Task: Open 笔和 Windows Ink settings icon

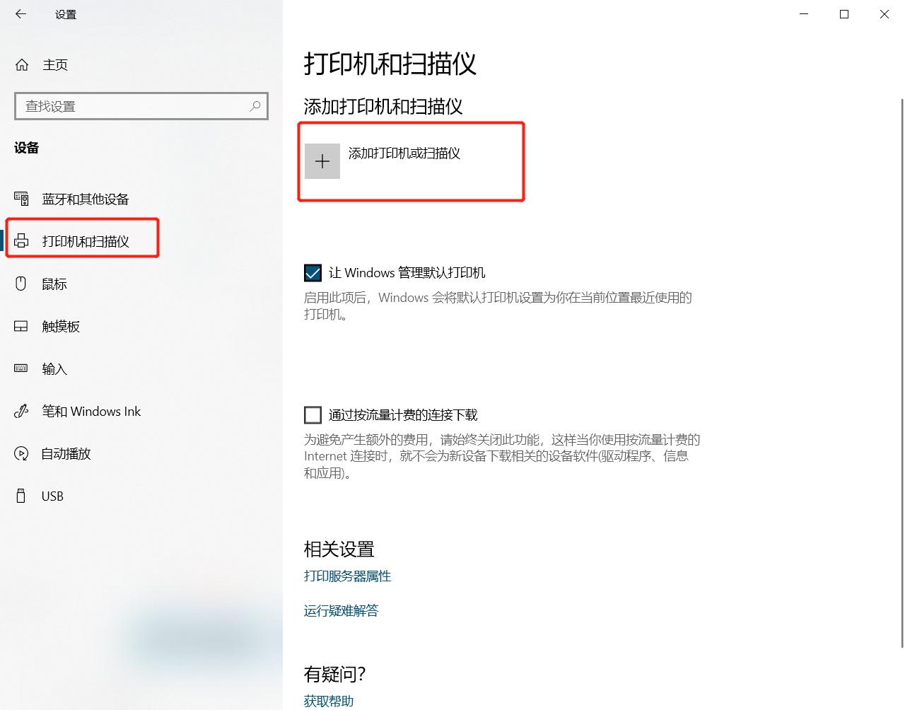Action: pos(21,411)
